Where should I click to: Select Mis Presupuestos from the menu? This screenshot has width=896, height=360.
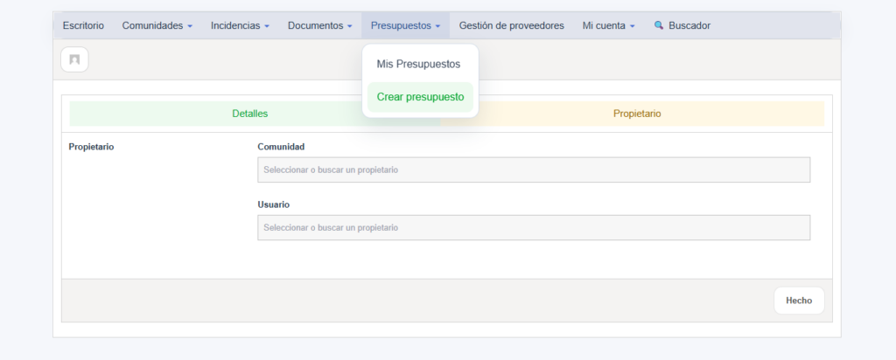tap(418, 65)
